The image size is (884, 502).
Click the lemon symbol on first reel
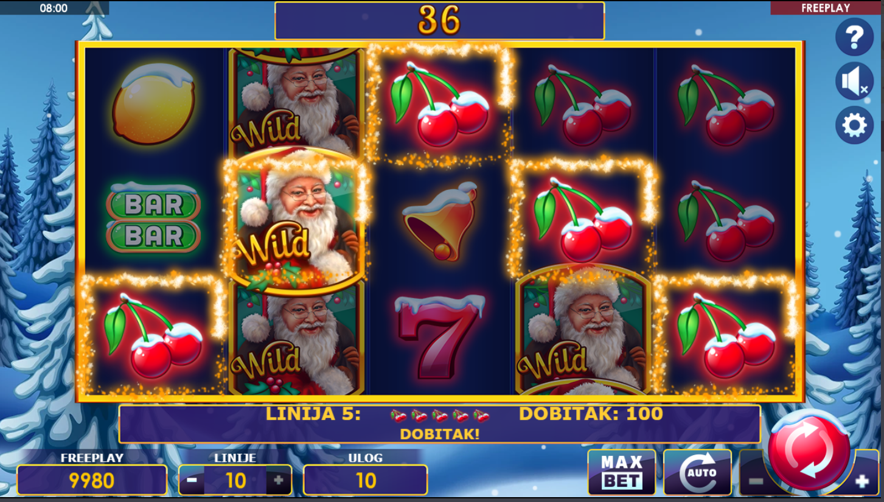153,103
